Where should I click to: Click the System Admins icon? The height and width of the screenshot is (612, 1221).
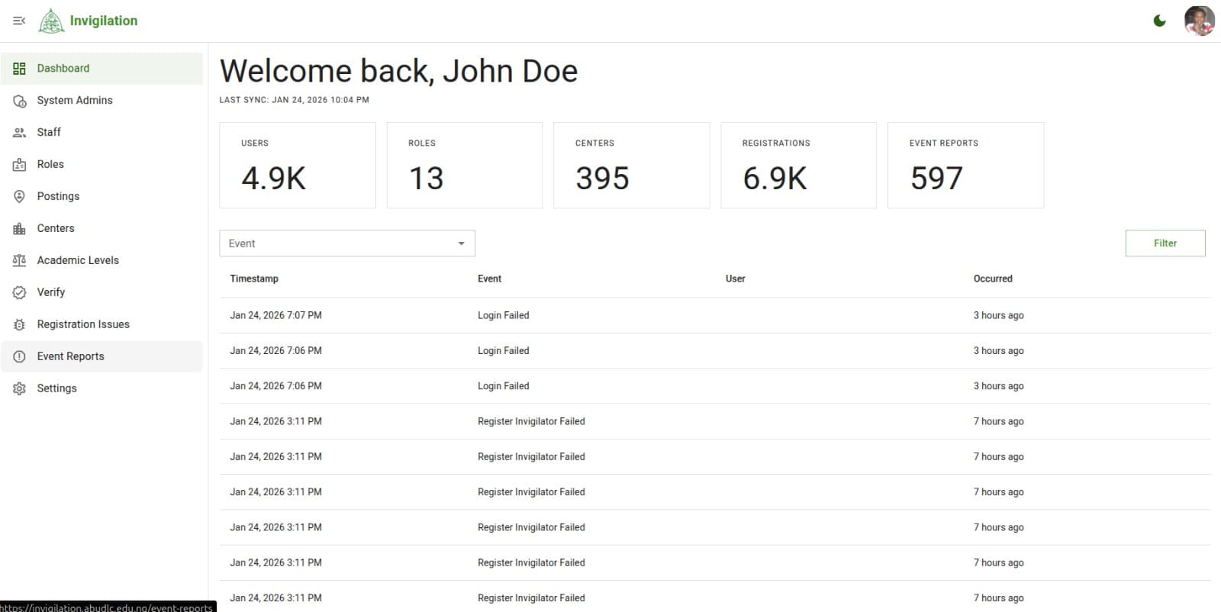tap(20, 101)
